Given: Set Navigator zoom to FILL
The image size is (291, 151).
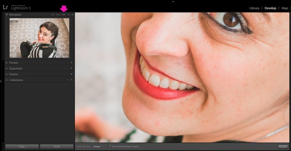Looking at the screenshot, I should pos(58,14).
